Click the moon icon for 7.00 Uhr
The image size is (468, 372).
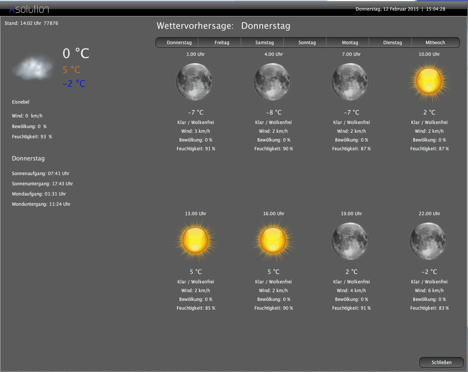350,82
